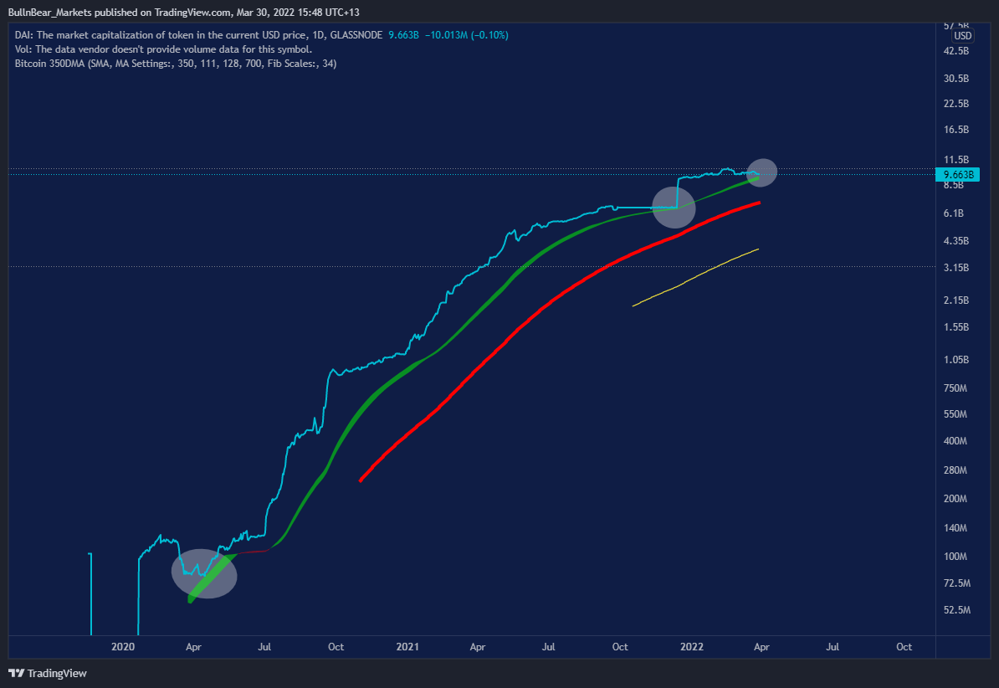Click the 200M price axis label

pyautogui.click(x=955, y=499)
